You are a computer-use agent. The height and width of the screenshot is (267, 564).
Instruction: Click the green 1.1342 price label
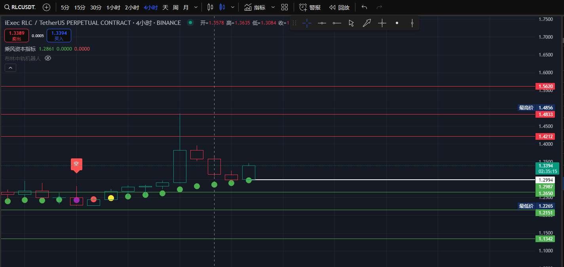tap(545, 239)
